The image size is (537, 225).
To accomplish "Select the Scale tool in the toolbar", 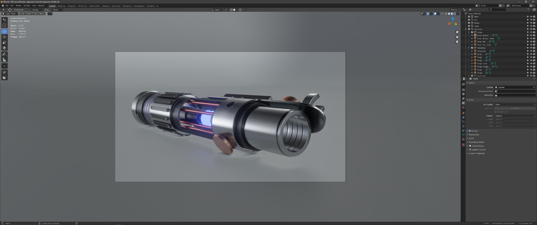I will [4, 42].
